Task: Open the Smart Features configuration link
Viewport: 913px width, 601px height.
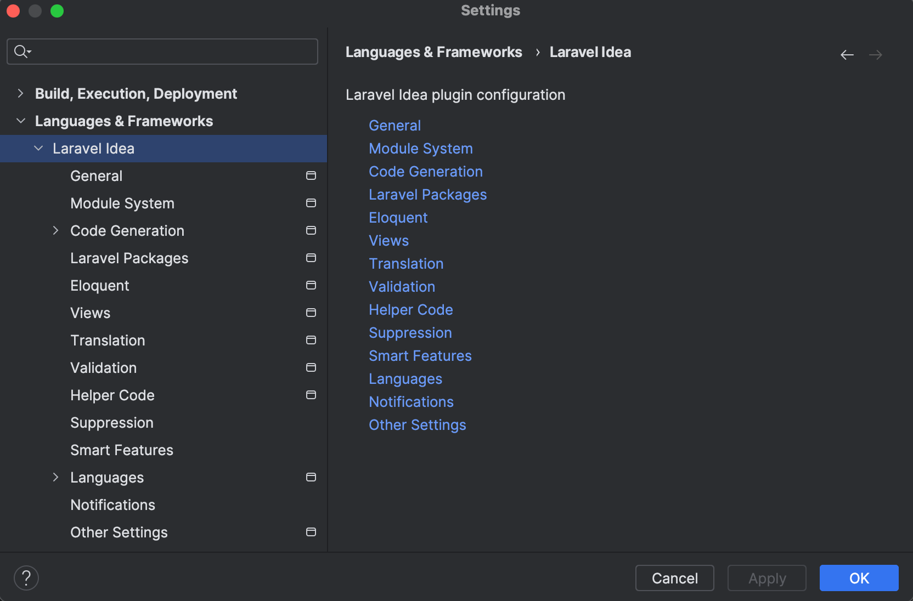Action: (x=420, y=355)
